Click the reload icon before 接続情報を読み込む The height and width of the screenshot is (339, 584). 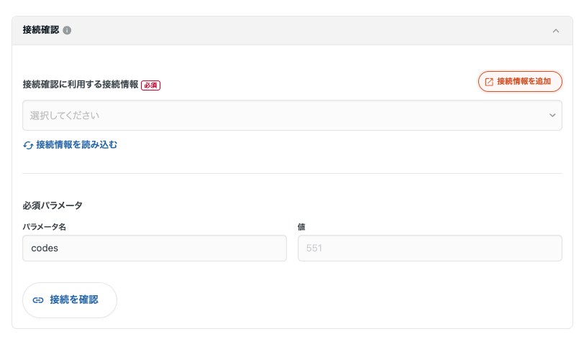28,145
